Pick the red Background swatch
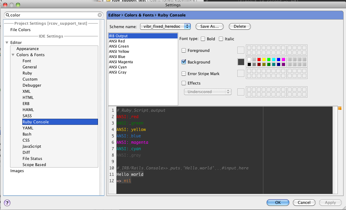Screen dimensions: 346x210 (259, 60)
